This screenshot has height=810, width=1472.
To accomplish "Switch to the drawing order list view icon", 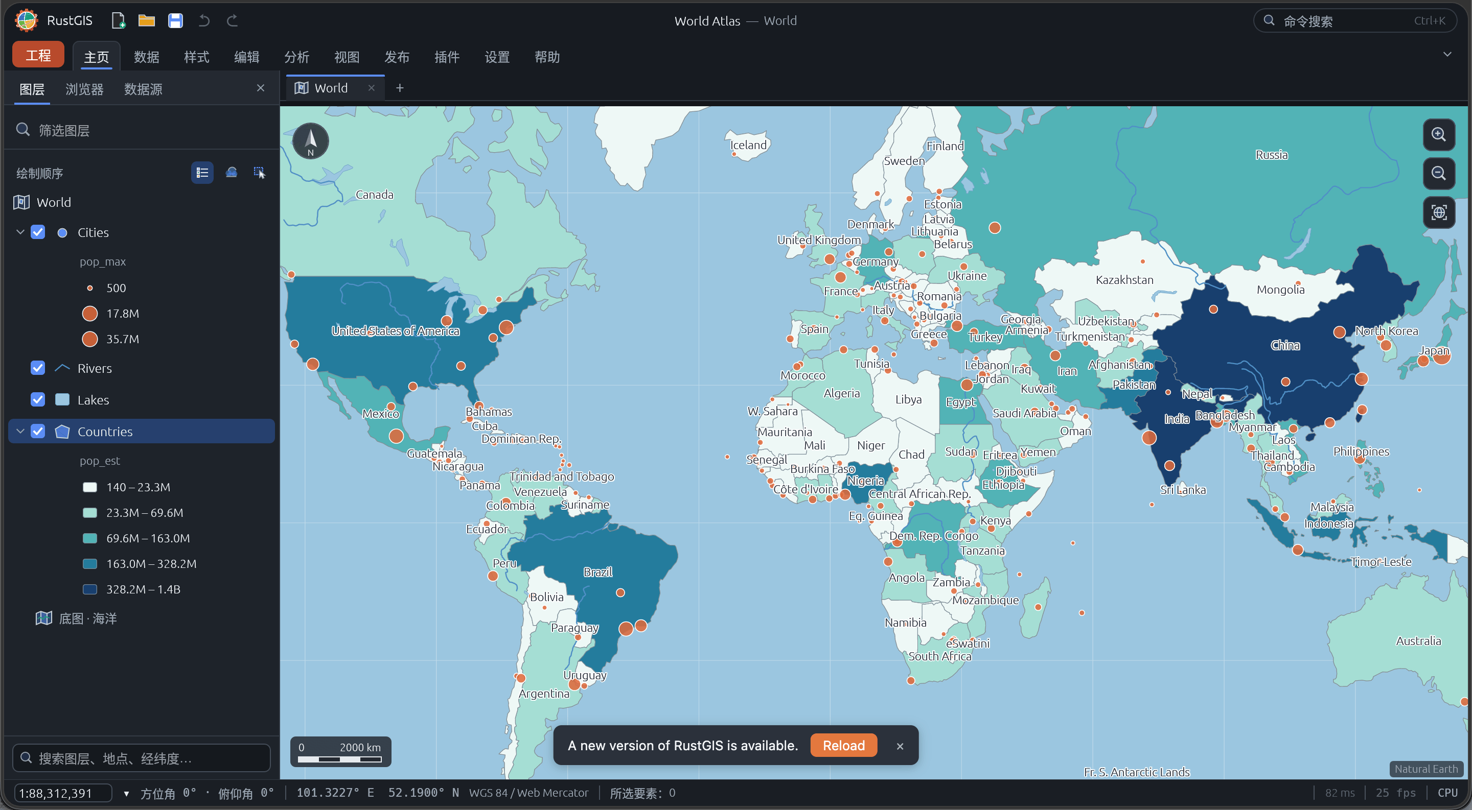I will coord(202,173).
